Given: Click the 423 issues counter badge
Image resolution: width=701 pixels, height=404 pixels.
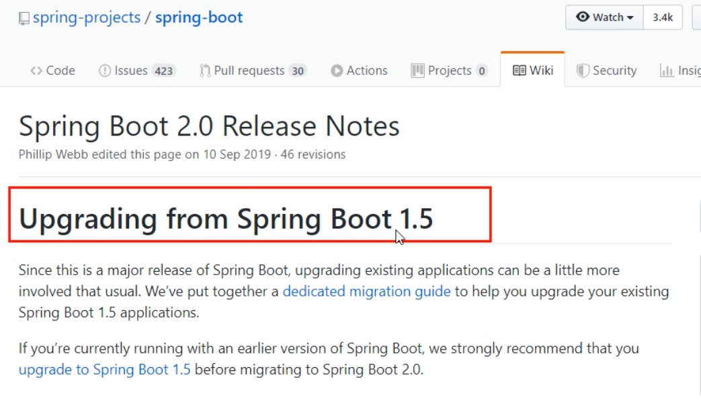Looking at the screenshot, I should click(163, 70).
